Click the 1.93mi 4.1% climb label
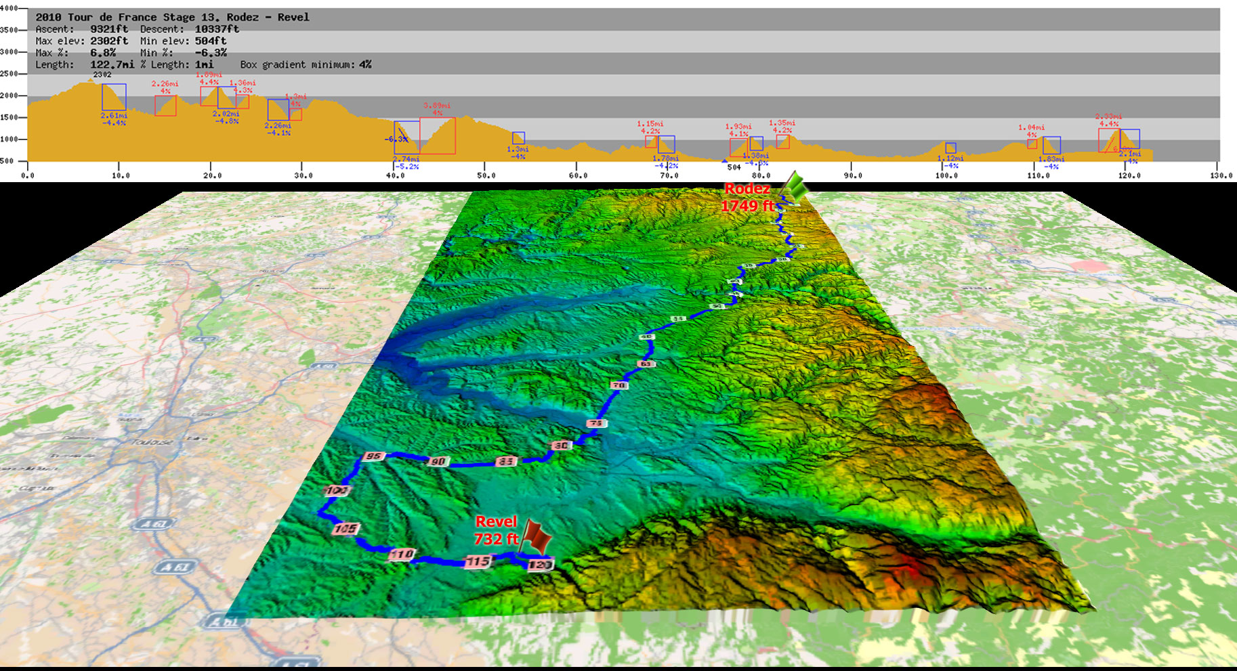 point(738,130)
